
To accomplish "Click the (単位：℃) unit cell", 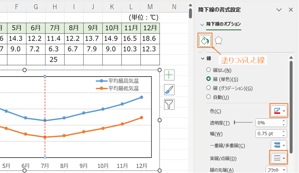I will (x=144, y=18).
